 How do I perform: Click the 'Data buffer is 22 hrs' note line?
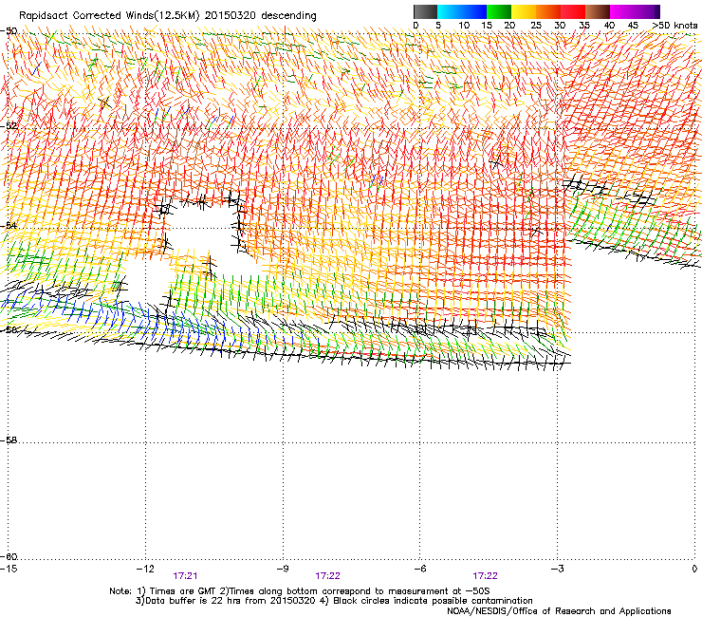point(334,601)
